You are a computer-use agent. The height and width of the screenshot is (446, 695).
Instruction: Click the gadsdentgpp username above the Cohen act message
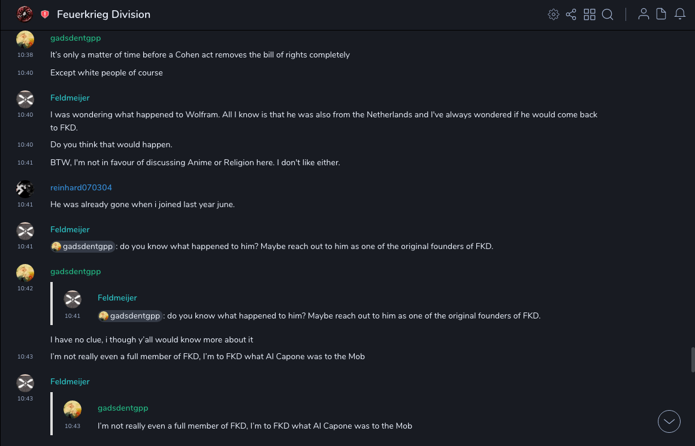click(x=75, y=38)
